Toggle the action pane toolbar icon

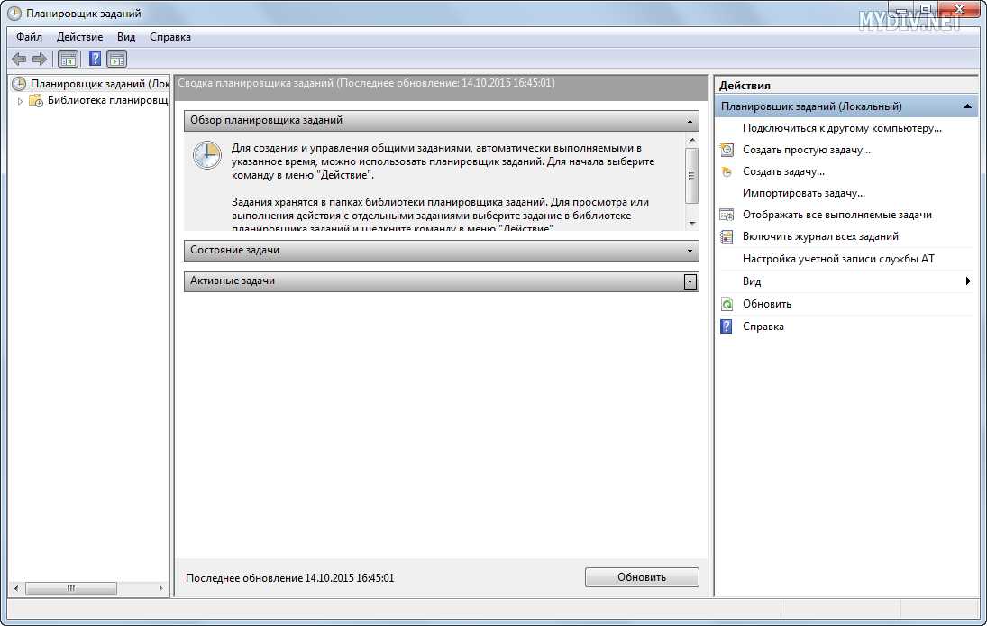coord(116,60)
